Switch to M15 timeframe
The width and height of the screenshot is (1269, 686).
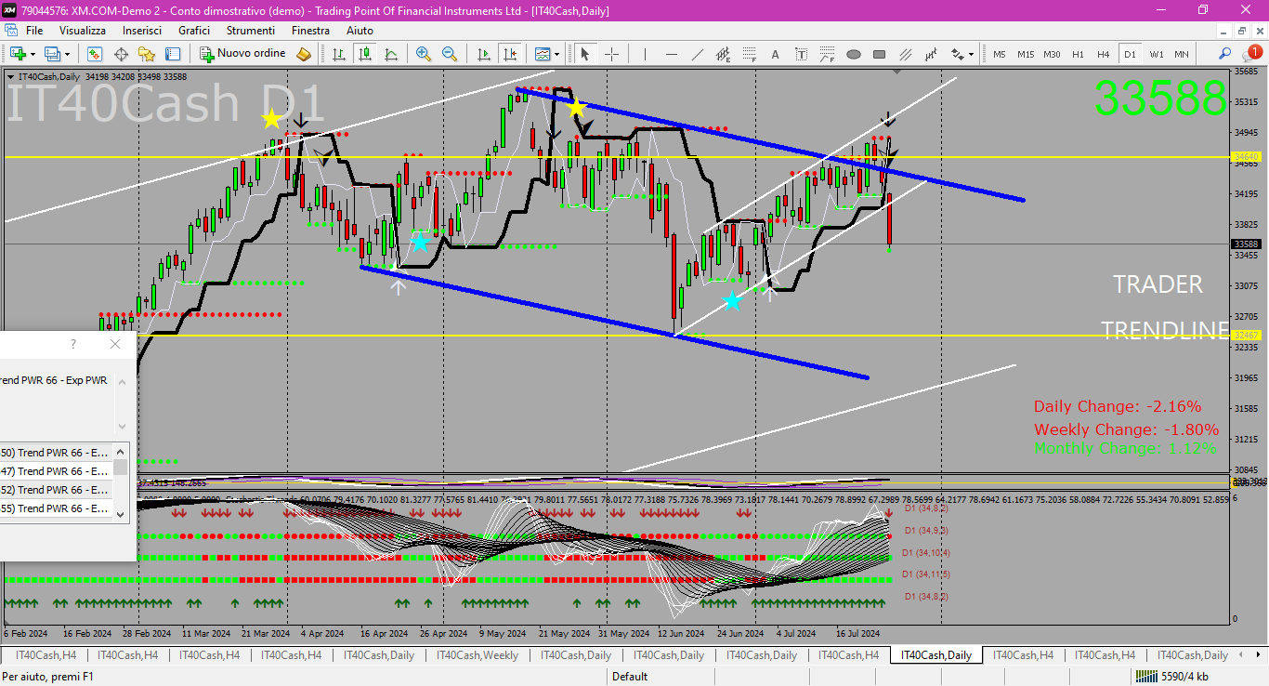tap(1026, 54)
